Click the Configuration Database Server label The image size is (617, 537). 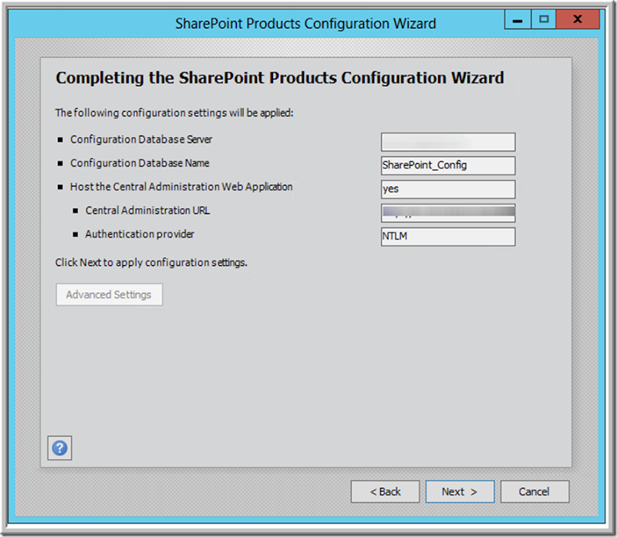141,139
